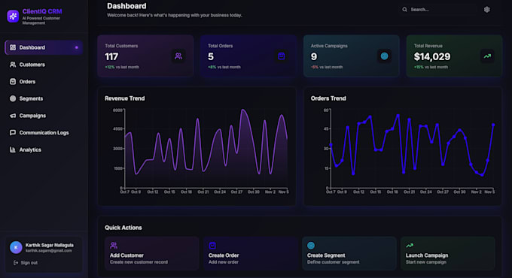Select the Launch Campaign quick action
Viewport: 512px width, 278px height.
[x=448, y=253]
